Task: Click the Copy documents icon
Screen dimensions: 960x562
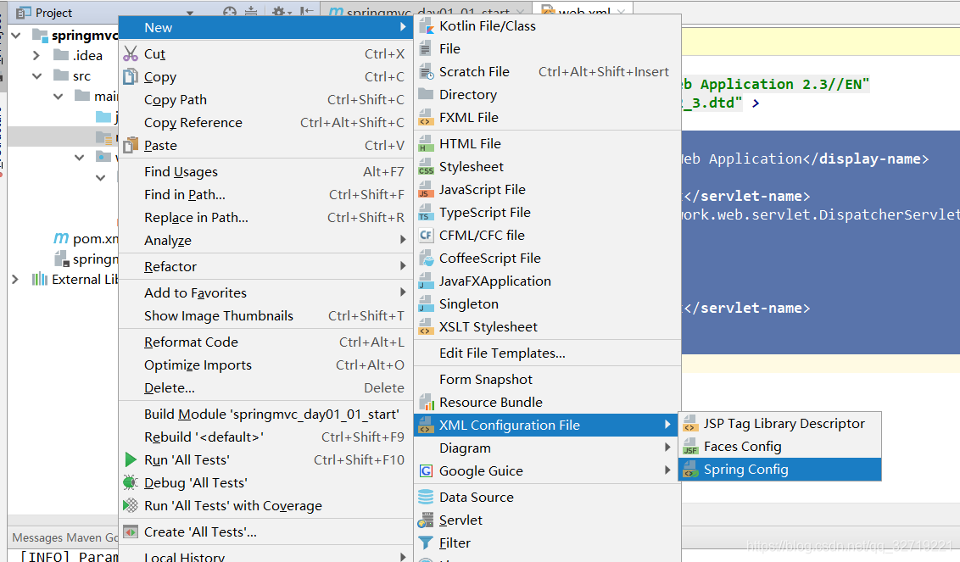Action: tap(131, 77)
